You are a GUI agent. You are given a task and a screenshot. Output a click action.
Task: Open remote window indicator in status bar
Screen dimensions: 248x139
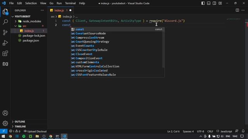click(3, 131)
